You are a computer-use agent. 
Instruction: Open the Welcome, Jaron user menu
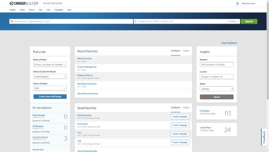coord(249,4)
